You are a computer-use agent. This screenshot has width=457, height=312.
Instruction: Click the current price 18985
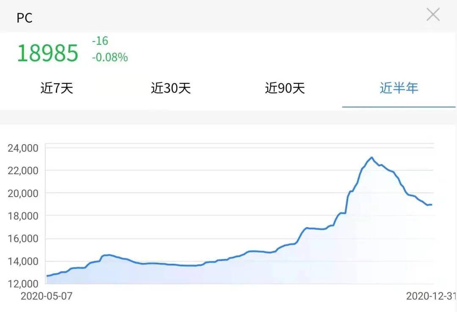click(x=48, y=53)
